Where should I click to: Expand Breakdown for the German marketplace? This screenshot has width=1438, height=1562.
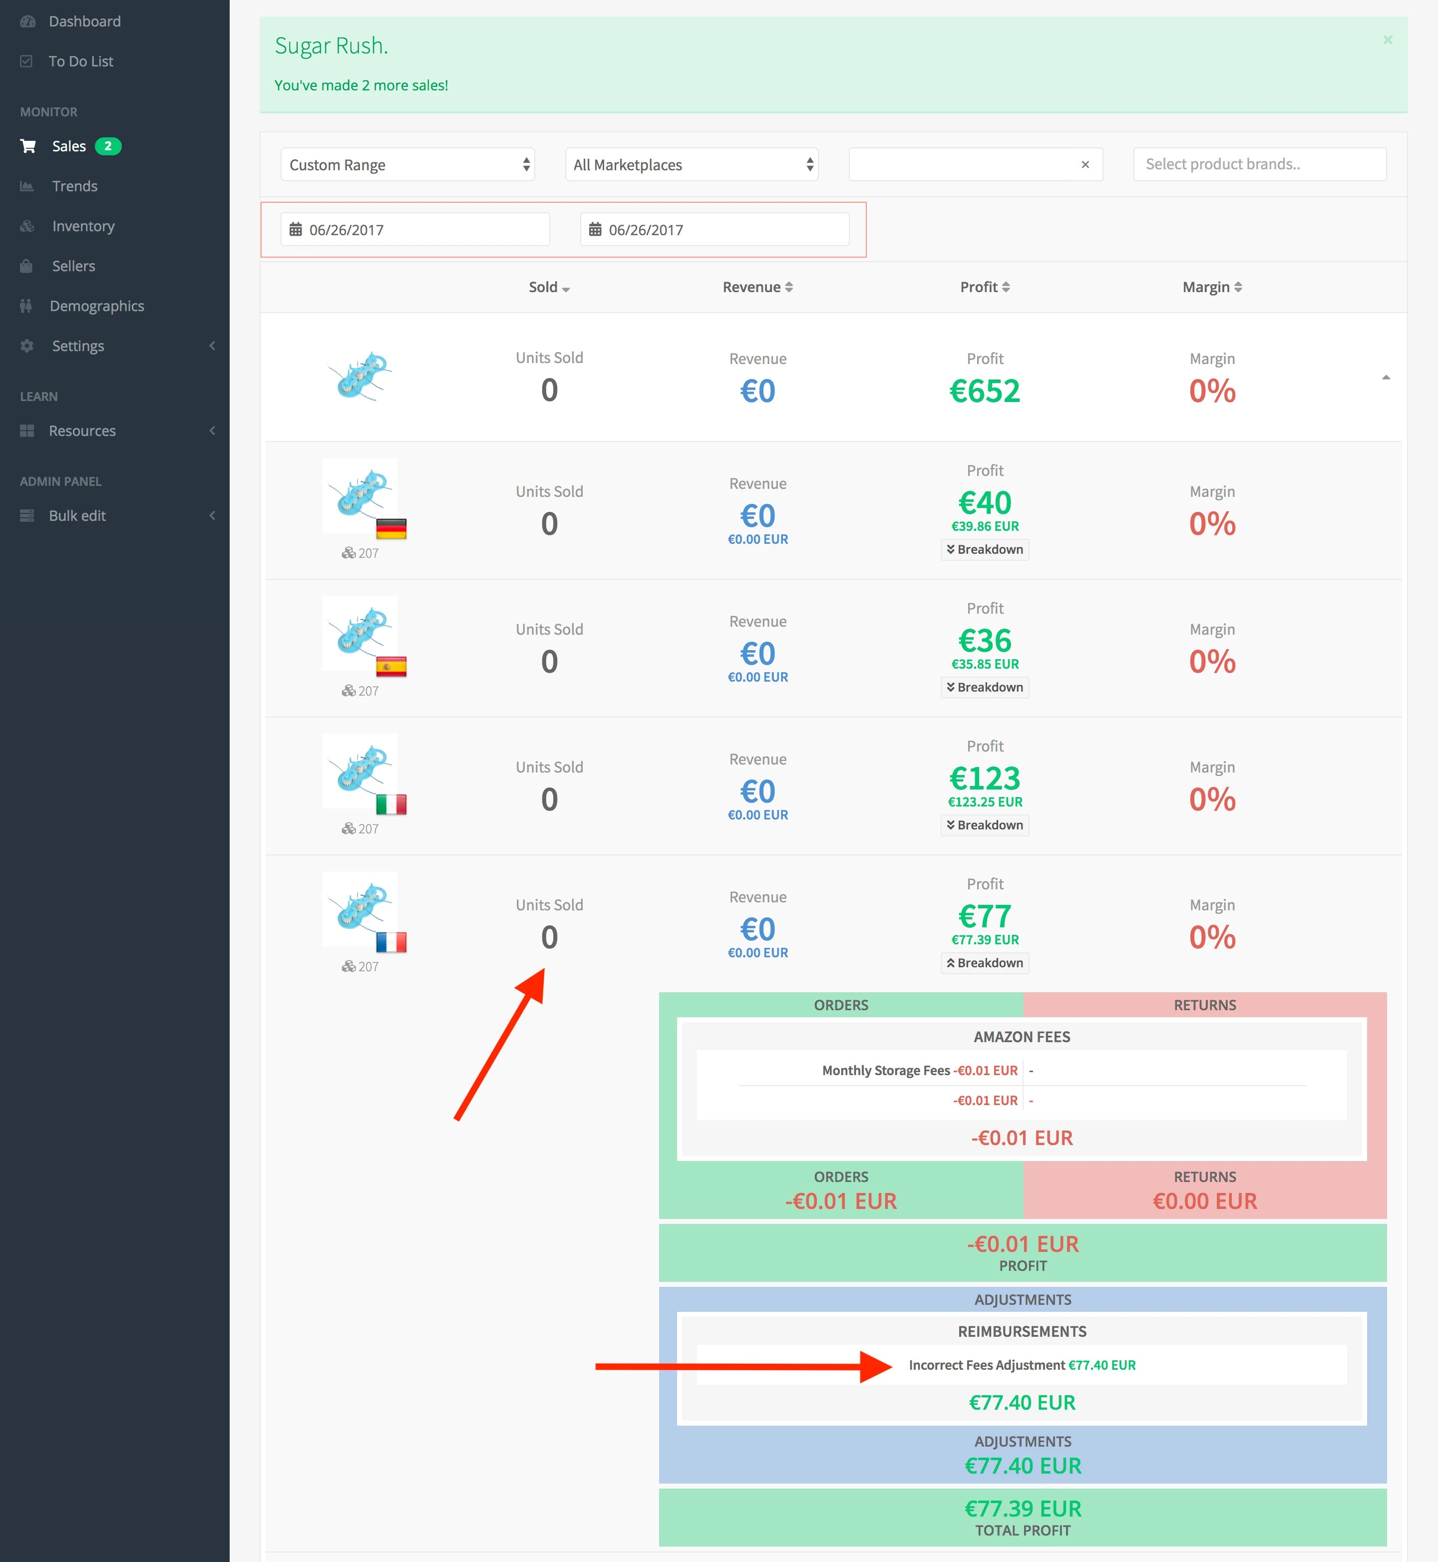[984, 550]
